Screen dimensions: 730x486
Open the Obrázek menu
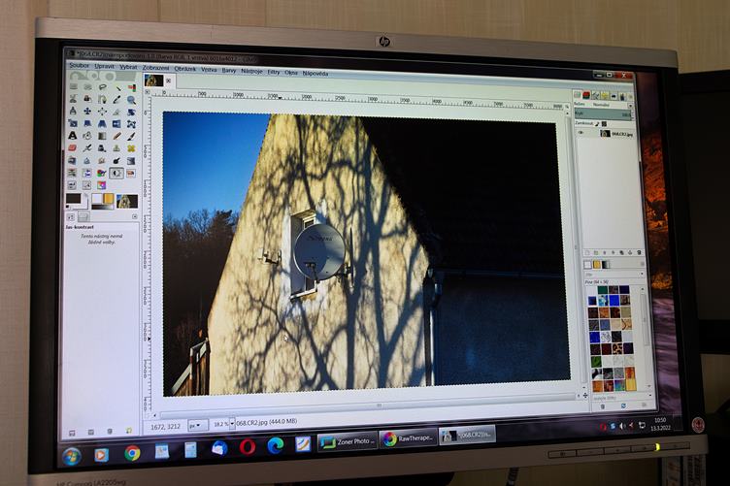(x=184, y=69)
